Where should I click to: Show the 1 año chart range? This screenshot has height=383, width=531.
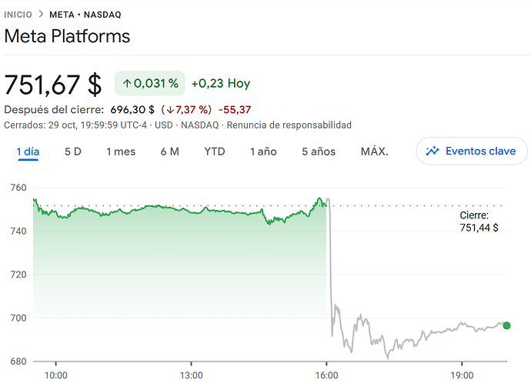tap(263, 152)
